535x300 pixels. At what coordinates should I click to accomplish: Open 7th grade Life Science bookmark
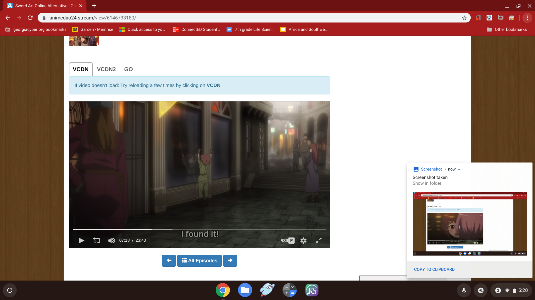(x=251, y=29)
